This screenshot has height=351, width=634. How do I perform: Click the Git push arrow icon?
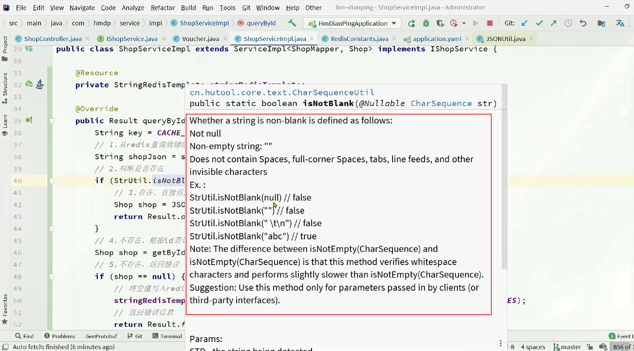(554, 23)
